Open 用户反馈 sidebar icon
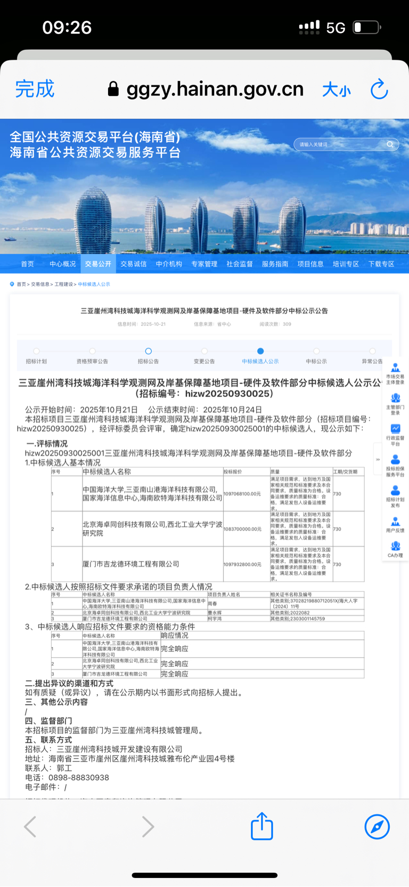 (395, 524)
